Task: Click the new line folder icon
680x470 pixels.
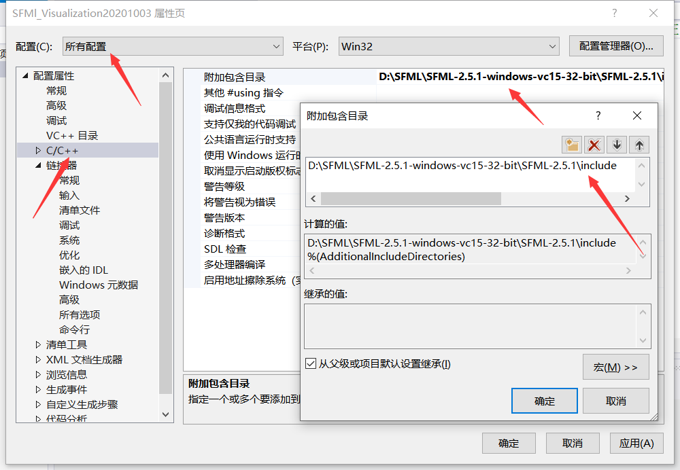Action: point(572,145)
